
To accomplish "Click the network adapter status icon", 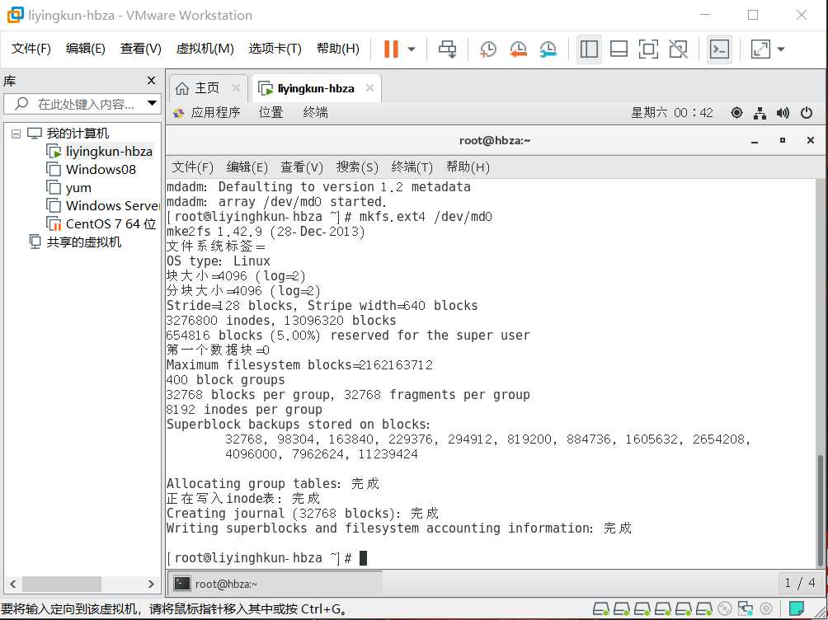I will pos(745,608).
